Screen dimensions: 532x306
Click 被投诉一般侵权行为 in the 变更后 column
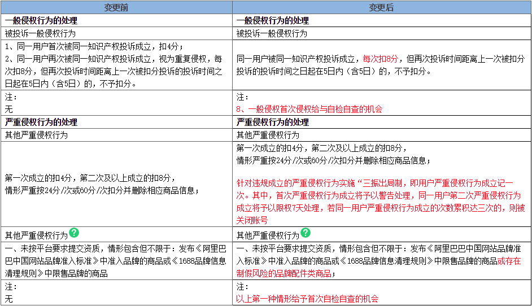click(x=272, y=34)
